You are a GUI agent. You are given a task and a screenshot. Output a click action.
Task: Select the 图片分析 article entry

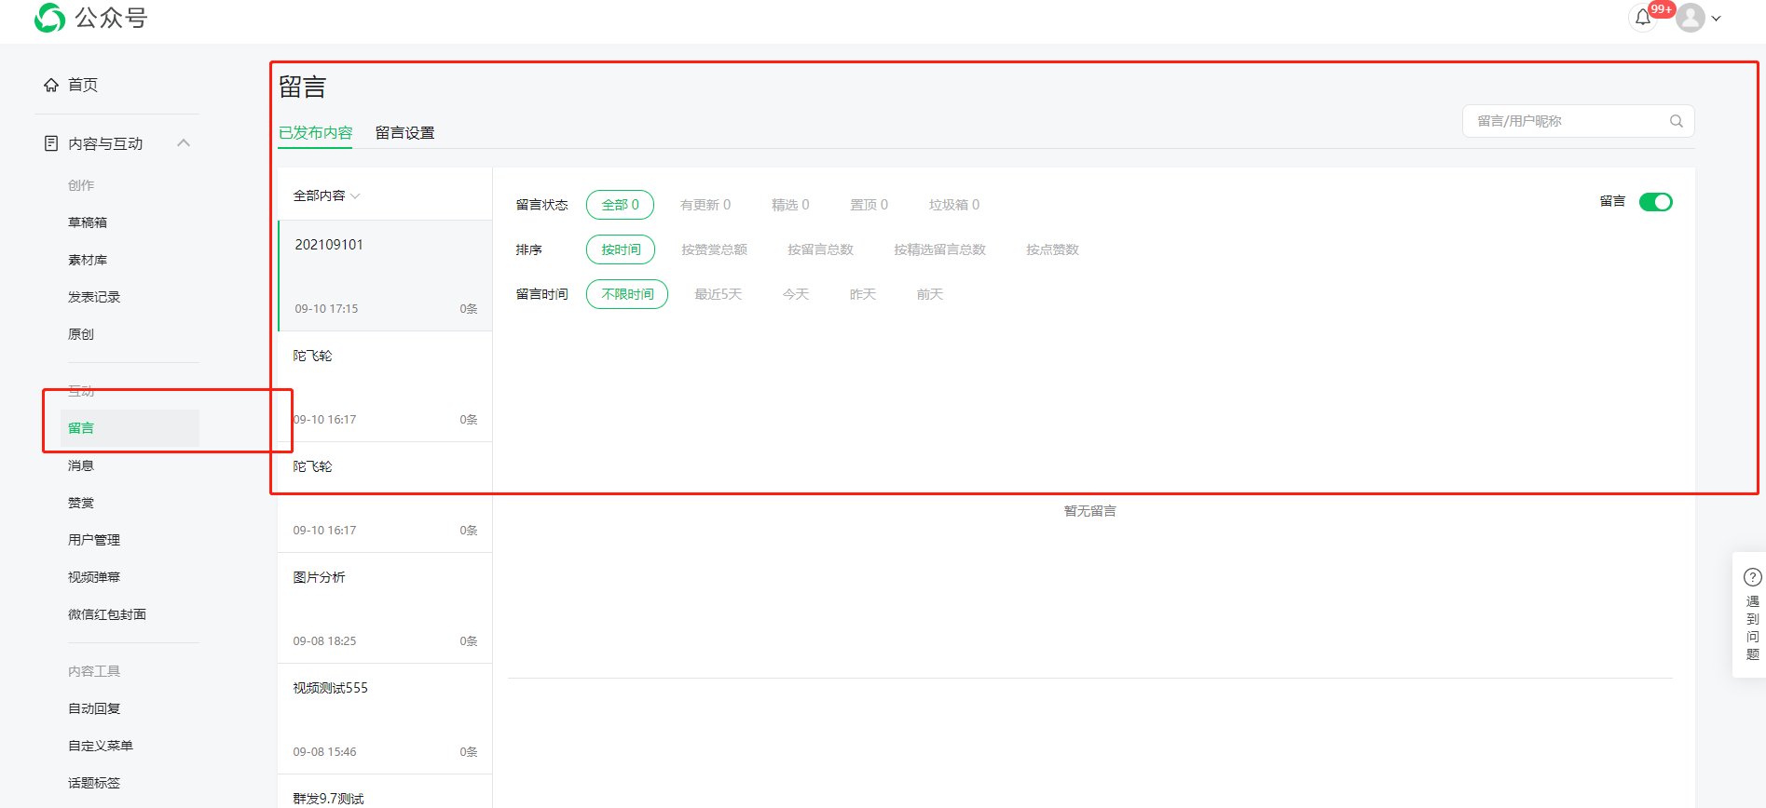385,608
